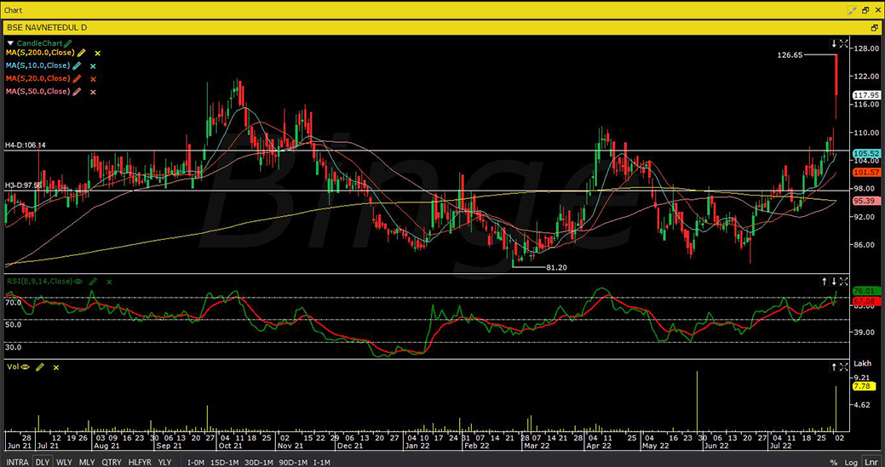The height and width of the screenshot is (467, 885).
Task: Select the 15D-1M interval button
Action: pos(223,461)
